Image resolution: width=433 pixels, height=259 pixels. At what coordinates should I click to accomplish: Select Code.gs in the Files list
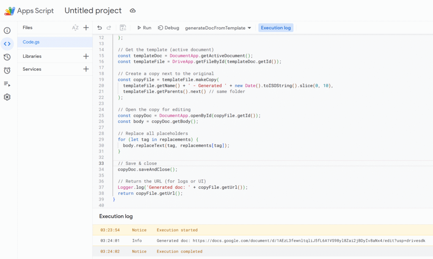[31, 42]
